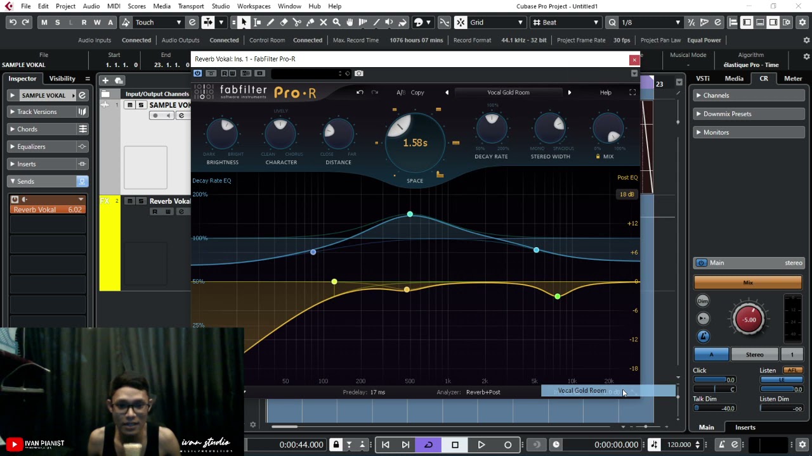
Task: Toggle global Solo state button S
Action: tap(57, 22)
